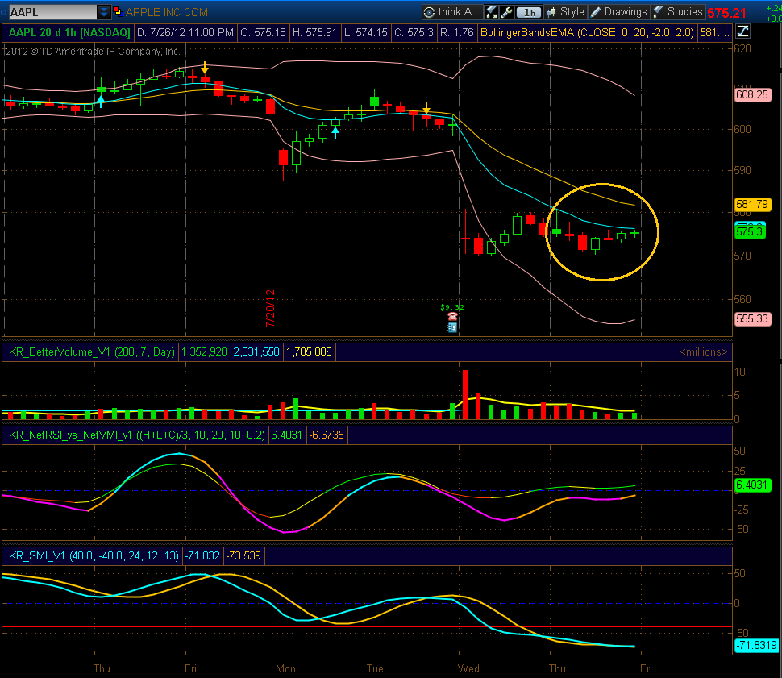
Task: Click the red 7/20/12 vertical date marker
Action: [270, 308]
